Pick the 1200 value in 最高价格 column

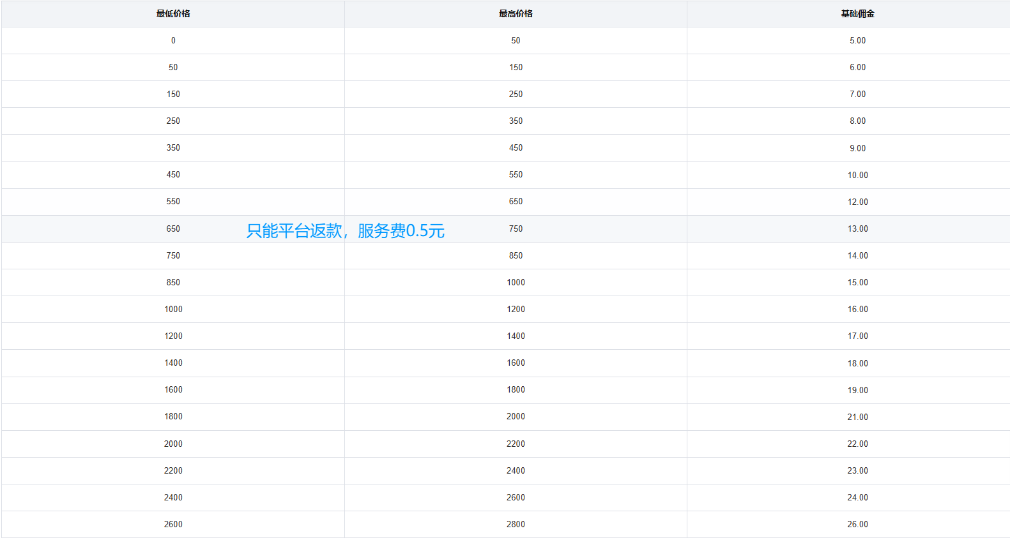(x=516, y=310)
